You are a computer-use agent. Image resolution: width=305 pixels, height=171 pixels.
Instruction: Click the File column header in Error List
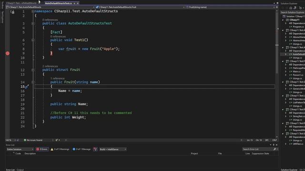(x=220, y=153)
